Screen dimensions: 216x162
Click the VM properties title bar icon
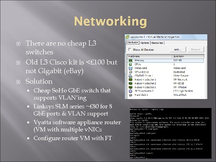[x=127, y=37]
